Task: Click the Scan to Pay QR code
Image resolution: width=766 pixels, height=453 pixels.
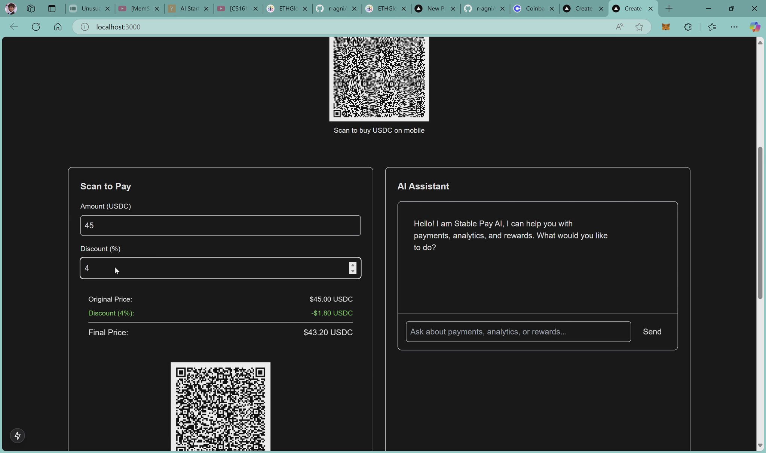Action: tap(220, 407)
